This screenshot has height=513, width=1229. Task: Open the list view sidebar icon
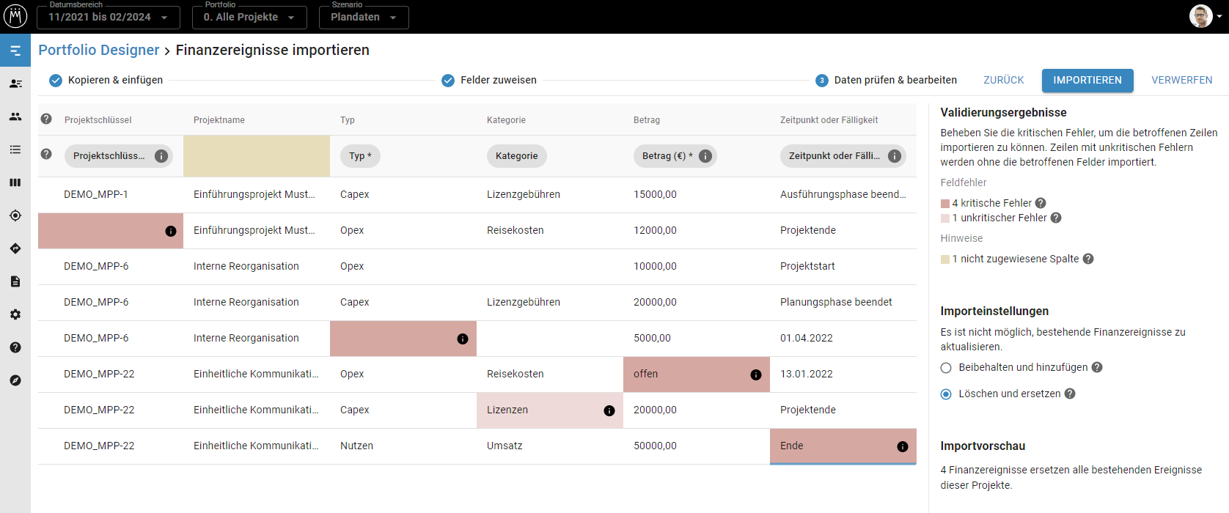pyautogui.click(x=15, y=150)
